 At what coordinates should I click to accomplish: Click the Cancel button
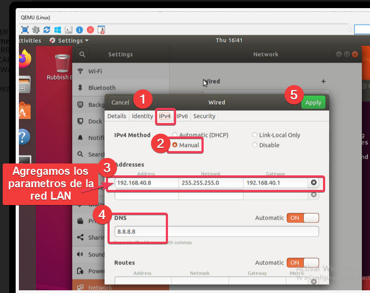point(120,102)
